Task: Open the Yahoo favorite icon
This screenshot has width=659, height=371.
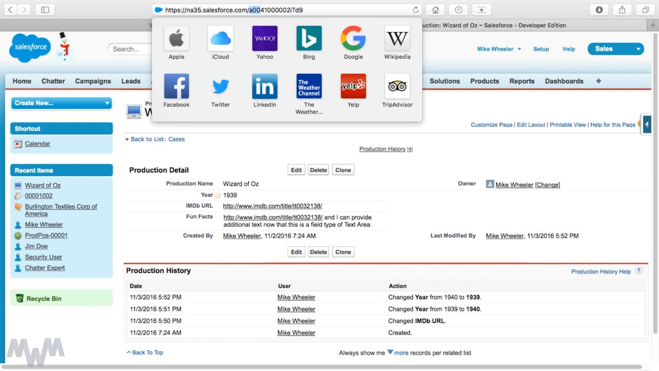Action: pos(265,39)
